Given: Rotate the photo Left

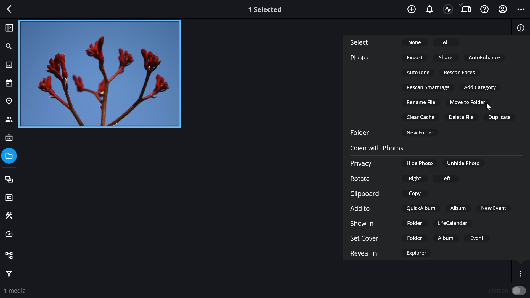Looking at the screenshot, I should click(x=446, y=178).
